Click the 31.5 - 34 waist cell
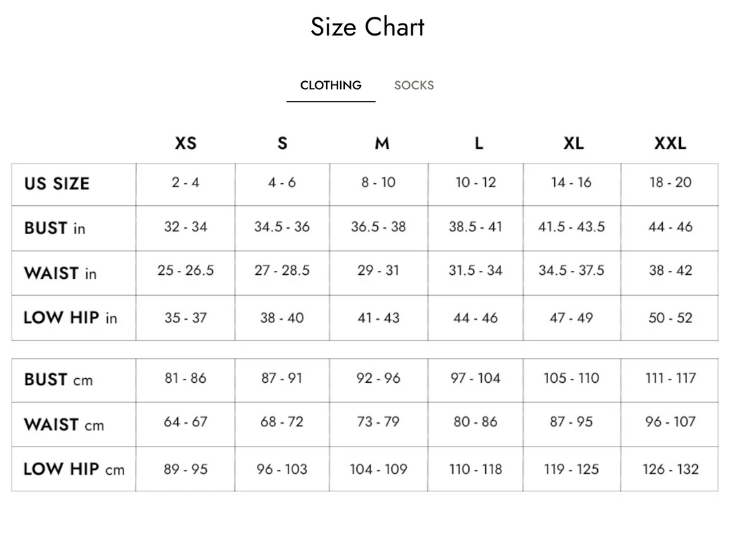The width and height of the screenshot is (738, 533). 476,271
